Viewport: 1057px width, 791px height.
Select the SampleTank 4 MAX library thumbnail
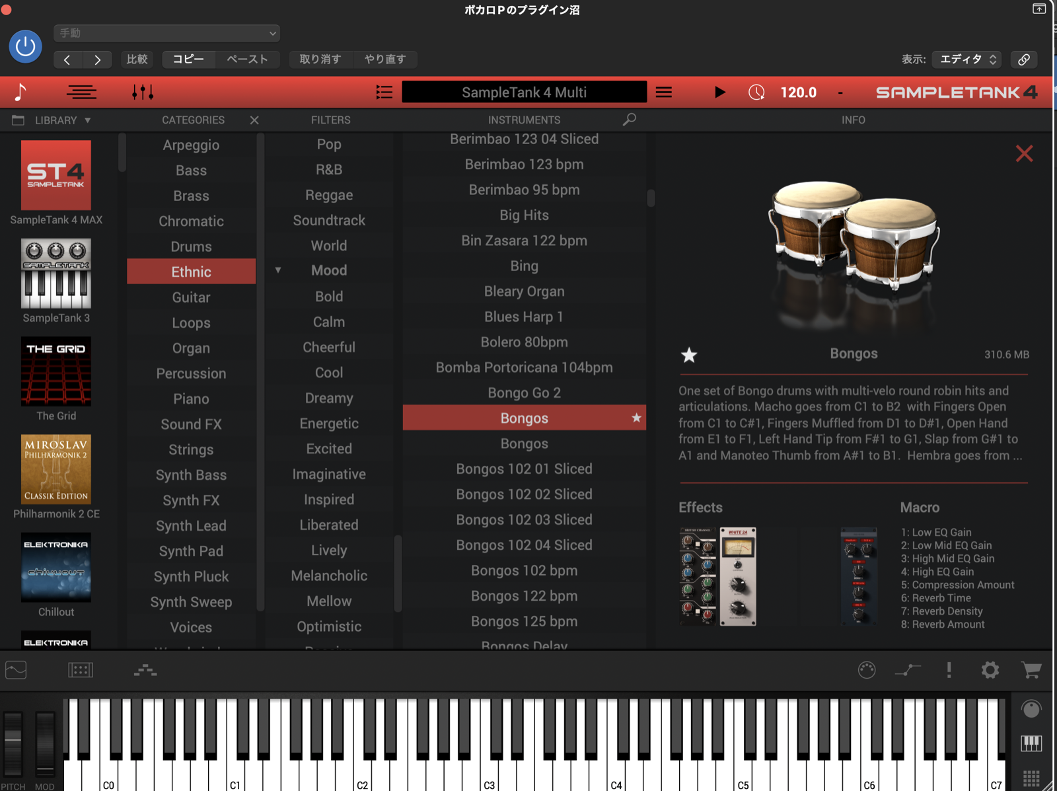(56, 175)
